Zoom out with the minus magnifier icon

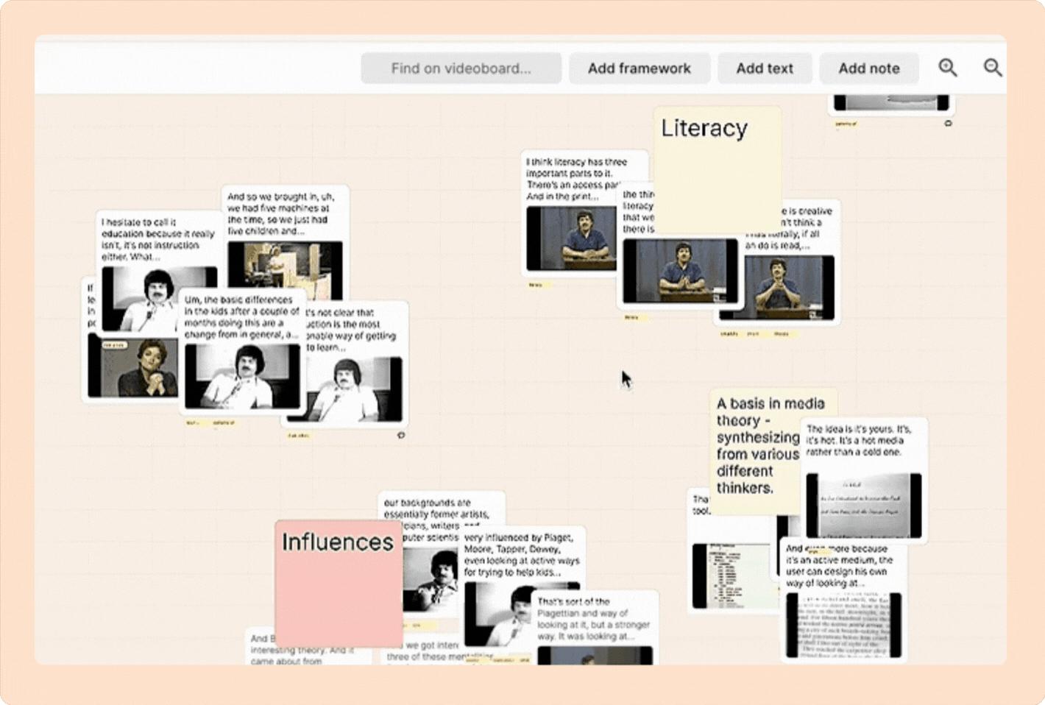[x=993, y=68]
